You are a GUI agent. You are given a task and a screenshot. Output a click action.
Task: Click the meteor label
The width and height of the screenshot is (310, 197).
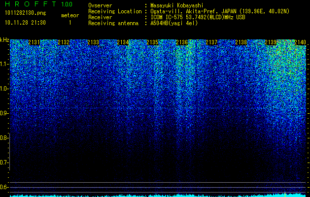coord(70,15)
